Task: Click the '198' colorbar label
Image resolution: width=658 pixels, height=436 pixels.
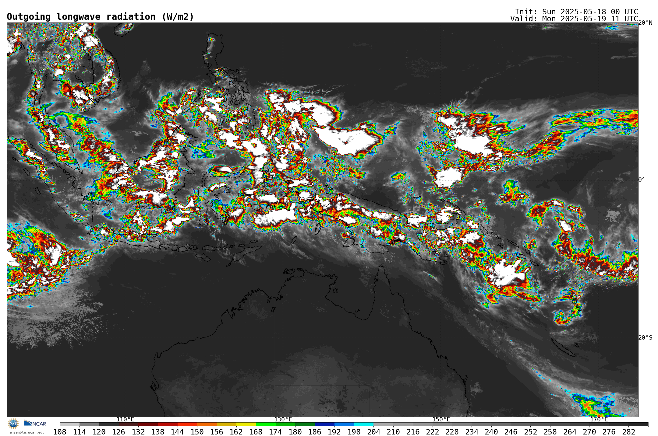Action: point(354,432)
